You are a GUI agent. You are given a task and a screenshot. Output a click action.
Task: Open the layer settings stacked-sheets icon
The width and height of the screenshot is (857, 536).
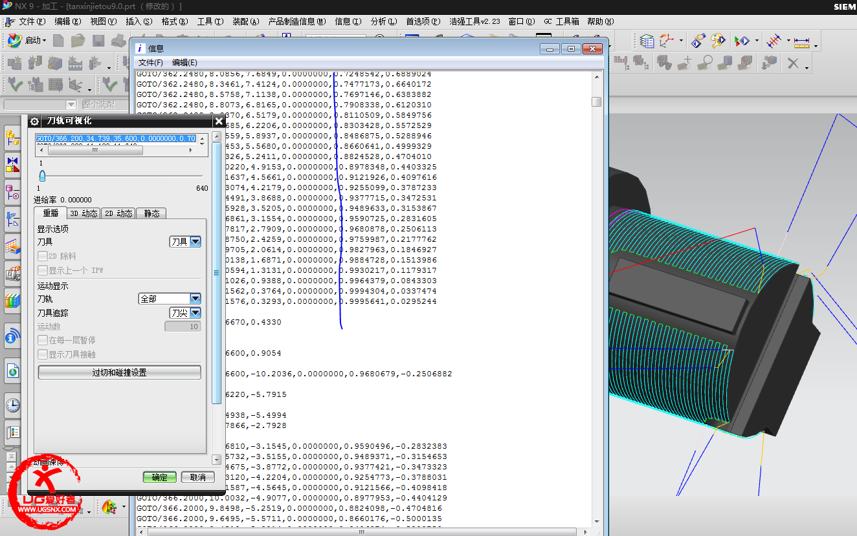click(647, 41)
